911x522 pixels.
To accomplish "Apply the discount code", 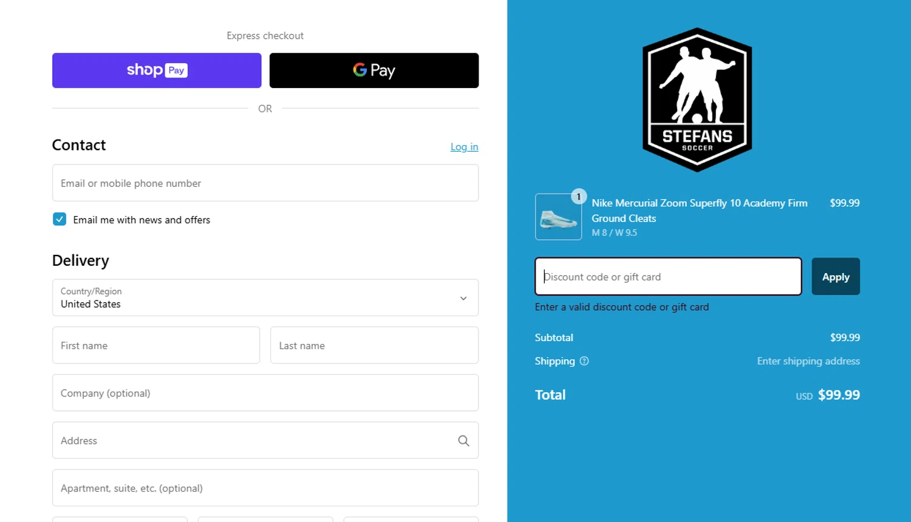I will 836,276.
